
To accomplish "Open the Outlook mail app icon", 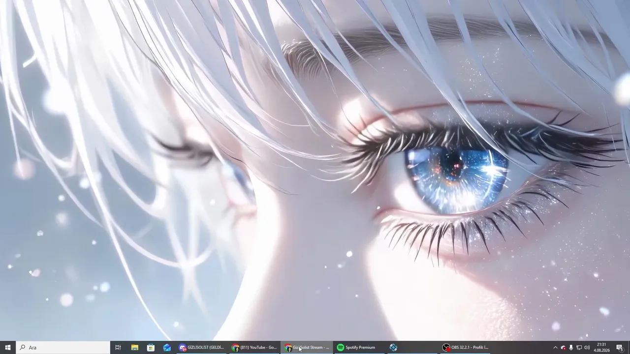I will click(167, 348).
